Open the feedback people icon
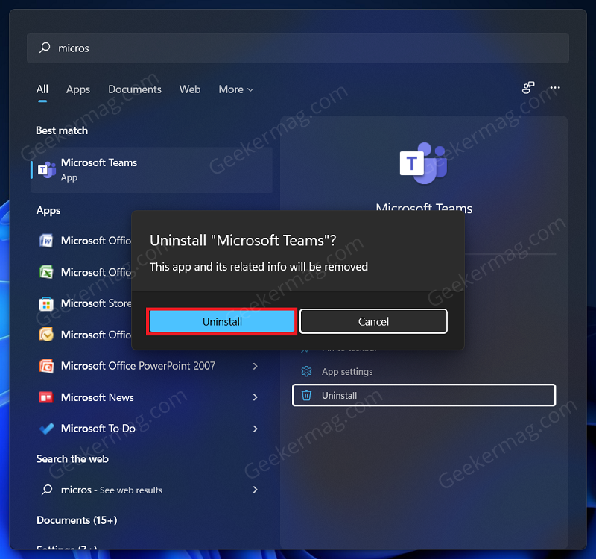The height and width of the screenshot is (559, 596). [528, 87]
